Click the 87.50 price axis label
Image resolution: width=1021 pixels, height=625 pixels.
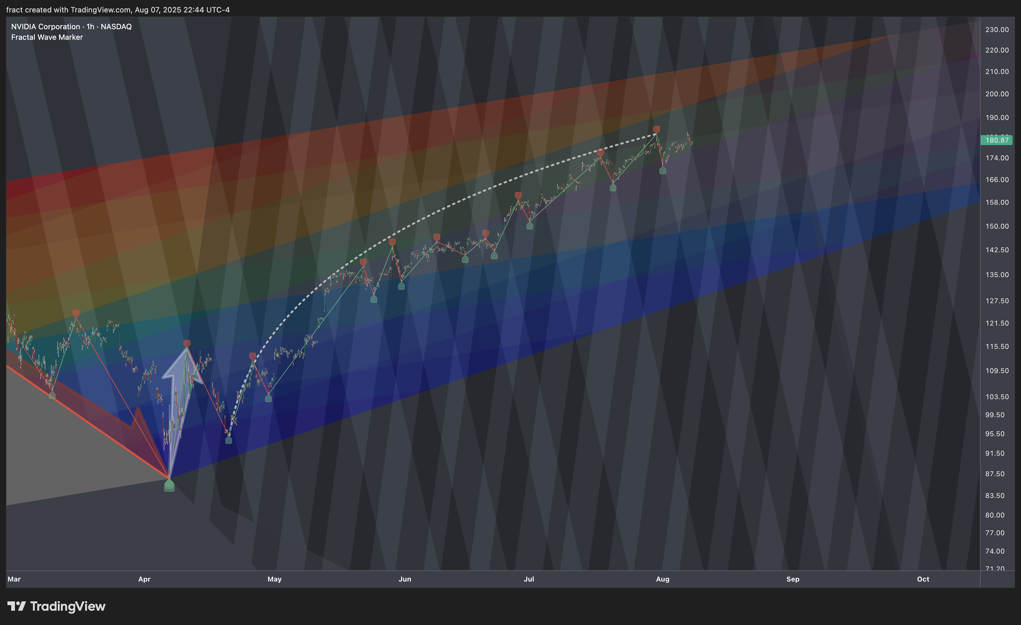[x=995, y=474]
